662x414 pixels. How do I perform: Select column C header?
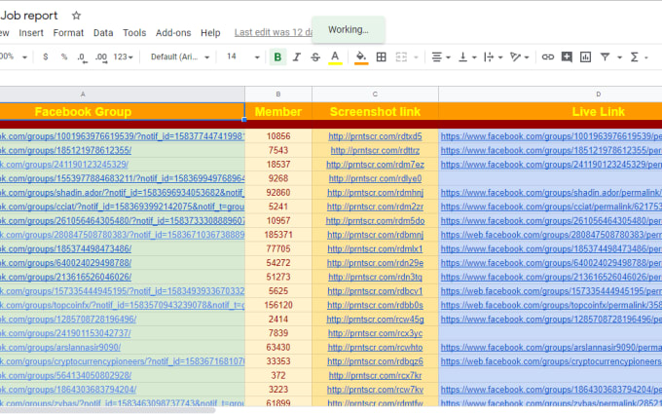tap(375, 94)
